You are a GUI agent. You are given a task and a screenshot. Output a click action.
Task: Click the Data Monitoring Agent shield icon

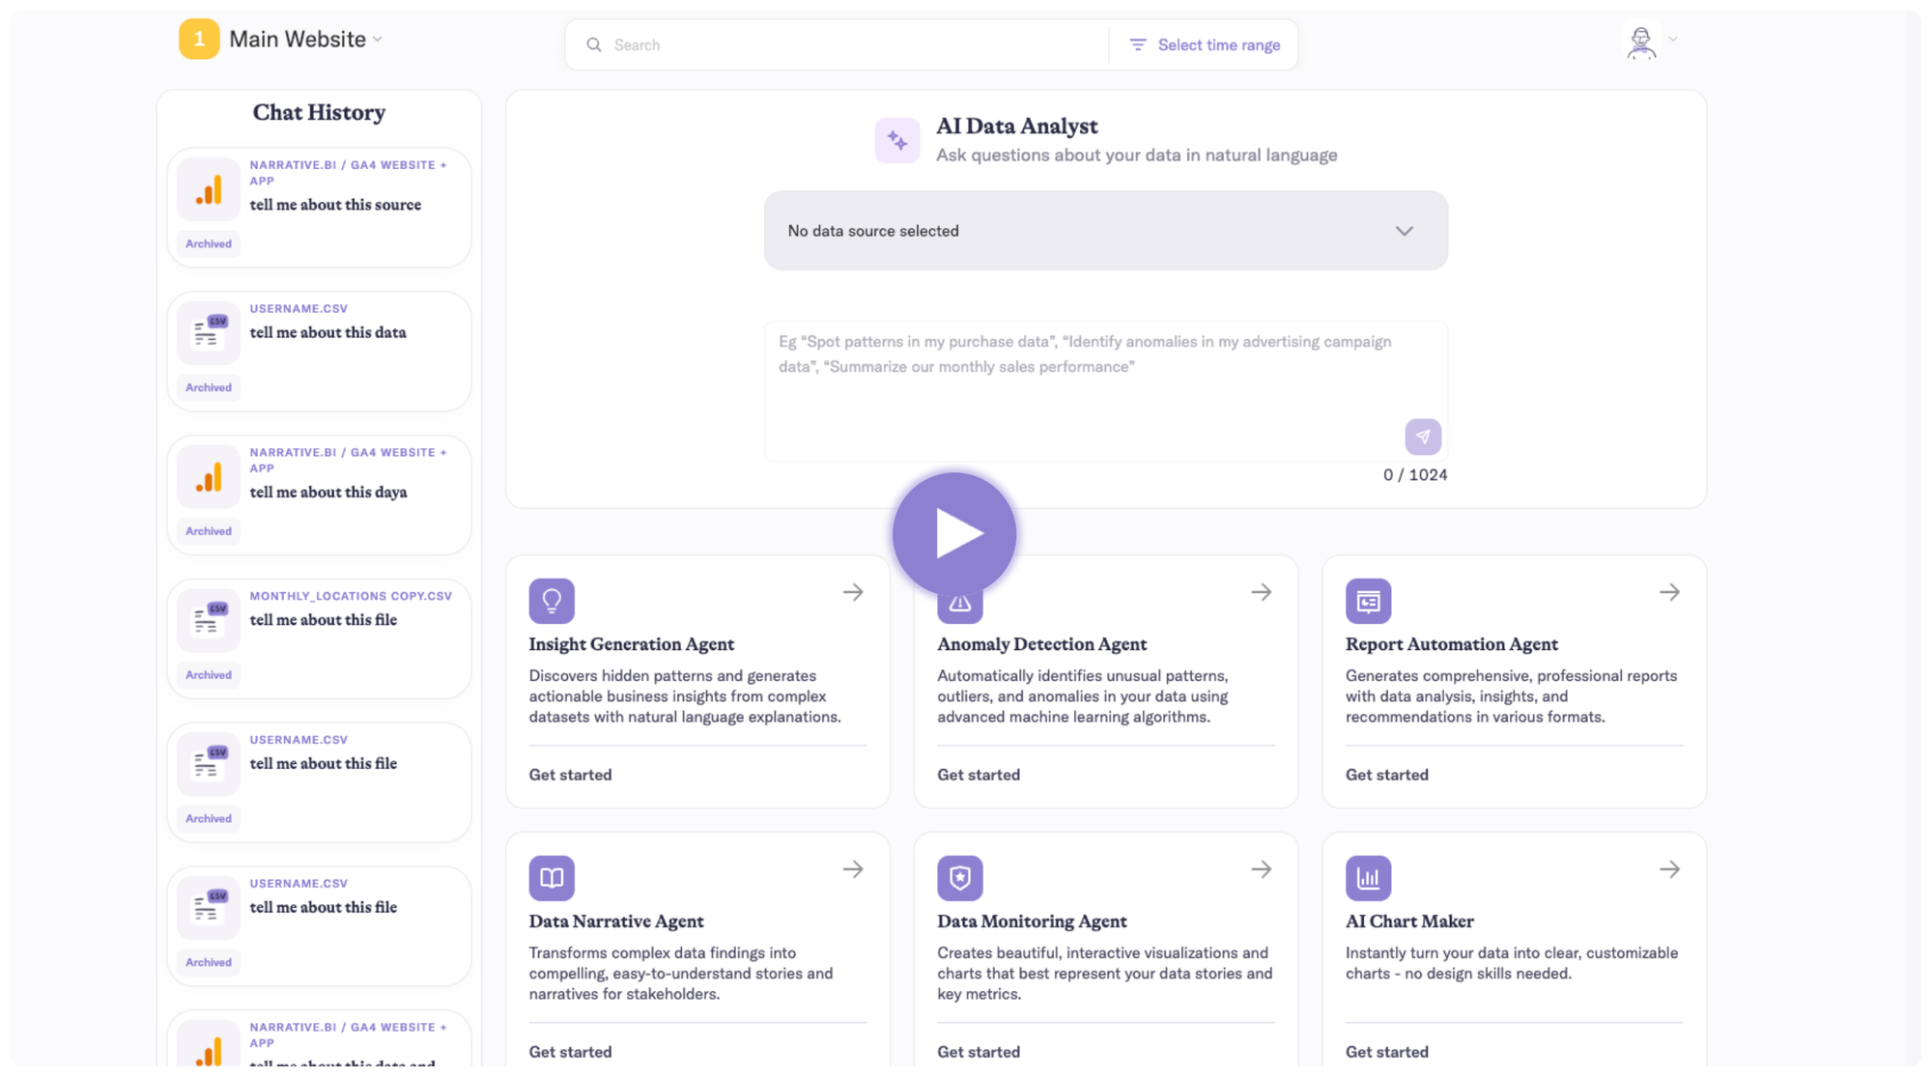click(x=959, y=878)
